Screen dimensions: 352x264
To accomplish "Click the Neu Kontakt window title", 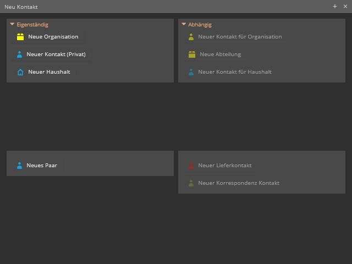I will [21, 7].
